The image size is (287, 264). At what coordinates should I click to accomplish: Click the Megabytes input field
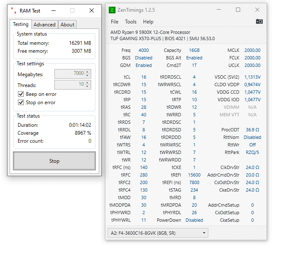(70, 73)
